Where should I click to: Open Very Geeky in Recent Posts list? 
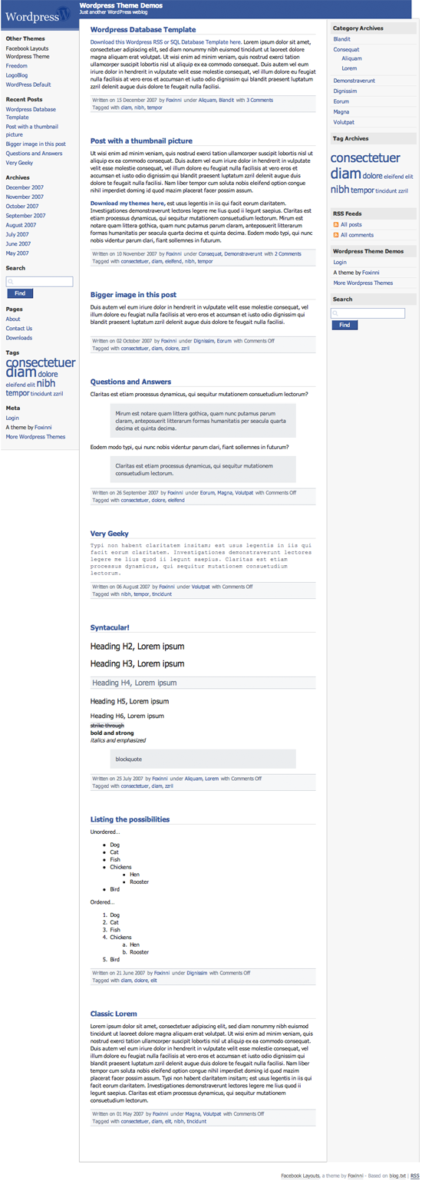point(19,163)
